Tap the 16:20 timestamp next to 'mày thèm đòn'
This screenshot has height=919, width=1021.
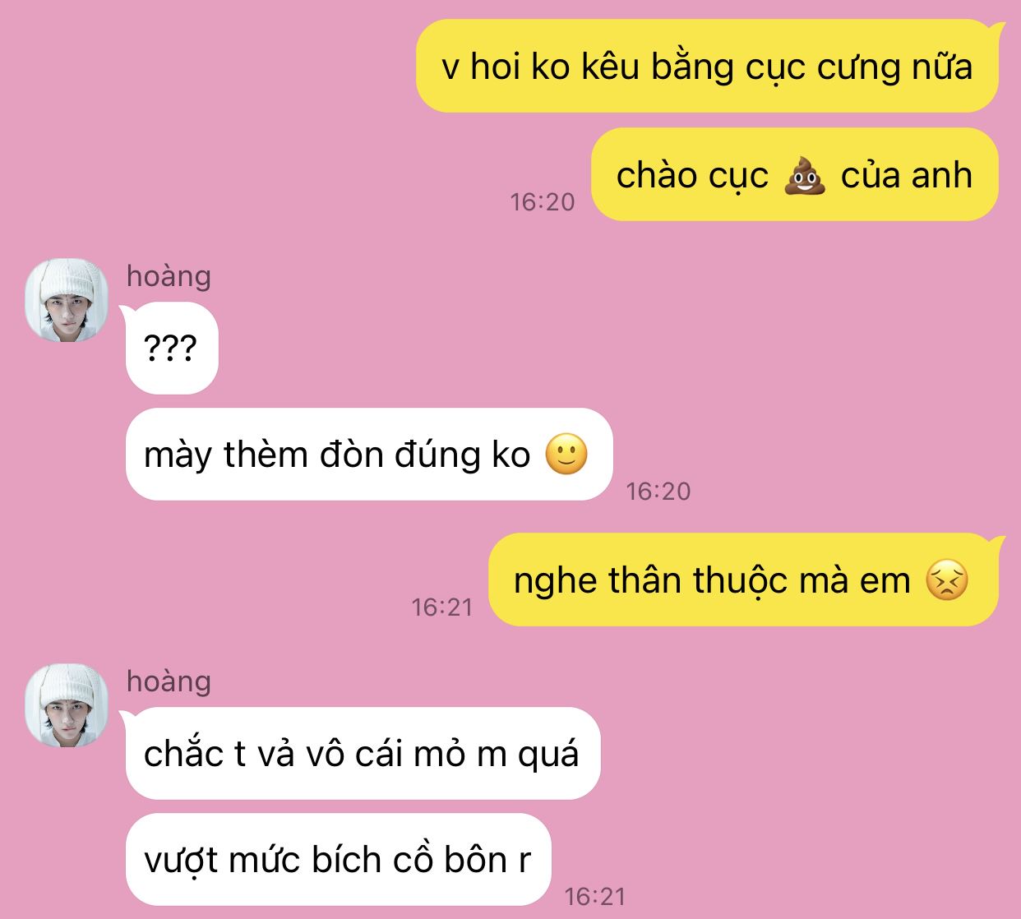coord(658,491)
